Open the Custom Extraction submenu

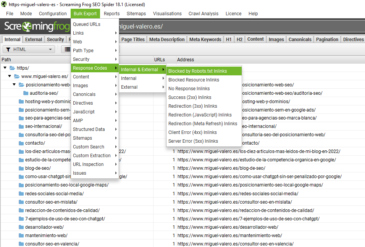95,156
